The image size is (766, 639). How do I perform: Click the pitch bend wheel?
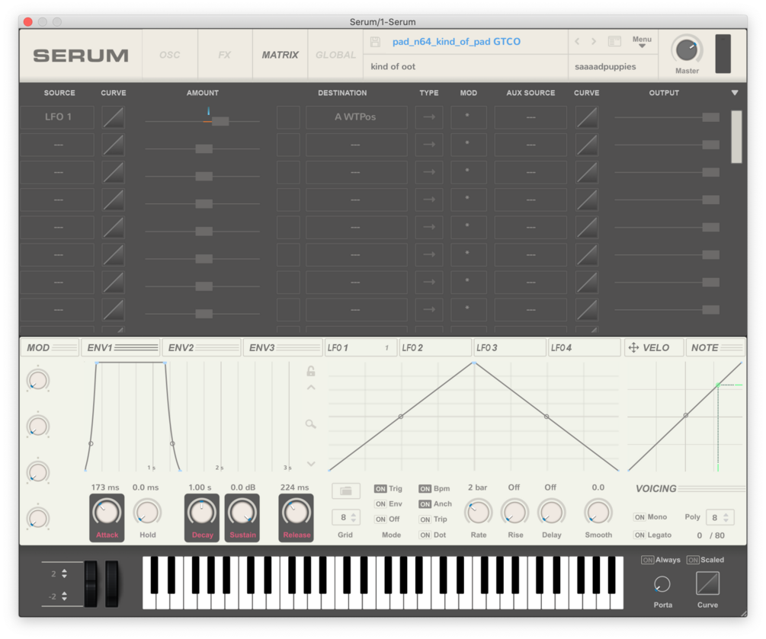tap(91, 584)
